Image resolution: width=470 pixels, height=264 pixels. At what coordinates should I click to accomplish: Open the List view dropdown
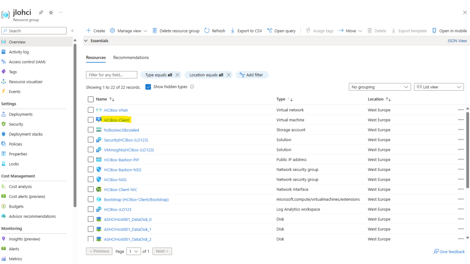point(439,87)
